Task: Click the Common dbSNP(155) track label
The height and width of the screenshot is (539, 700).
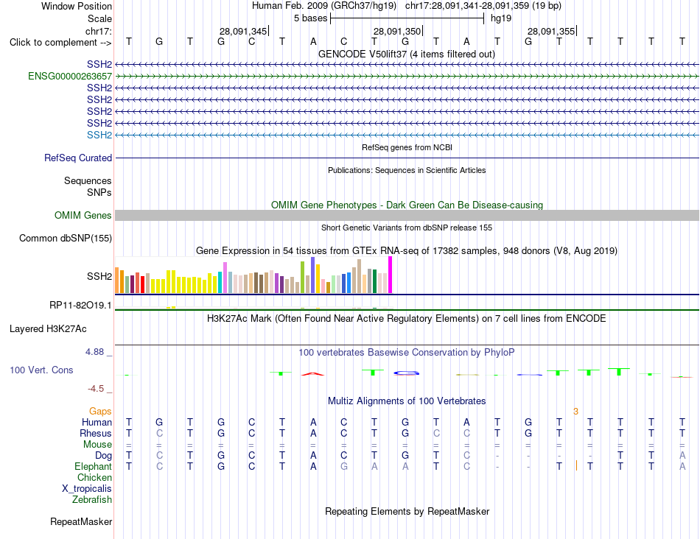Action: pos(65,239)
